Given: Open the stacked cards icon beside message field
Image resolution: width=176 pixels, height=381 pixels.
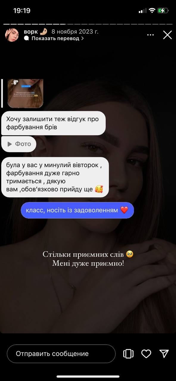Looking at the screenshot, I should 128,354.
